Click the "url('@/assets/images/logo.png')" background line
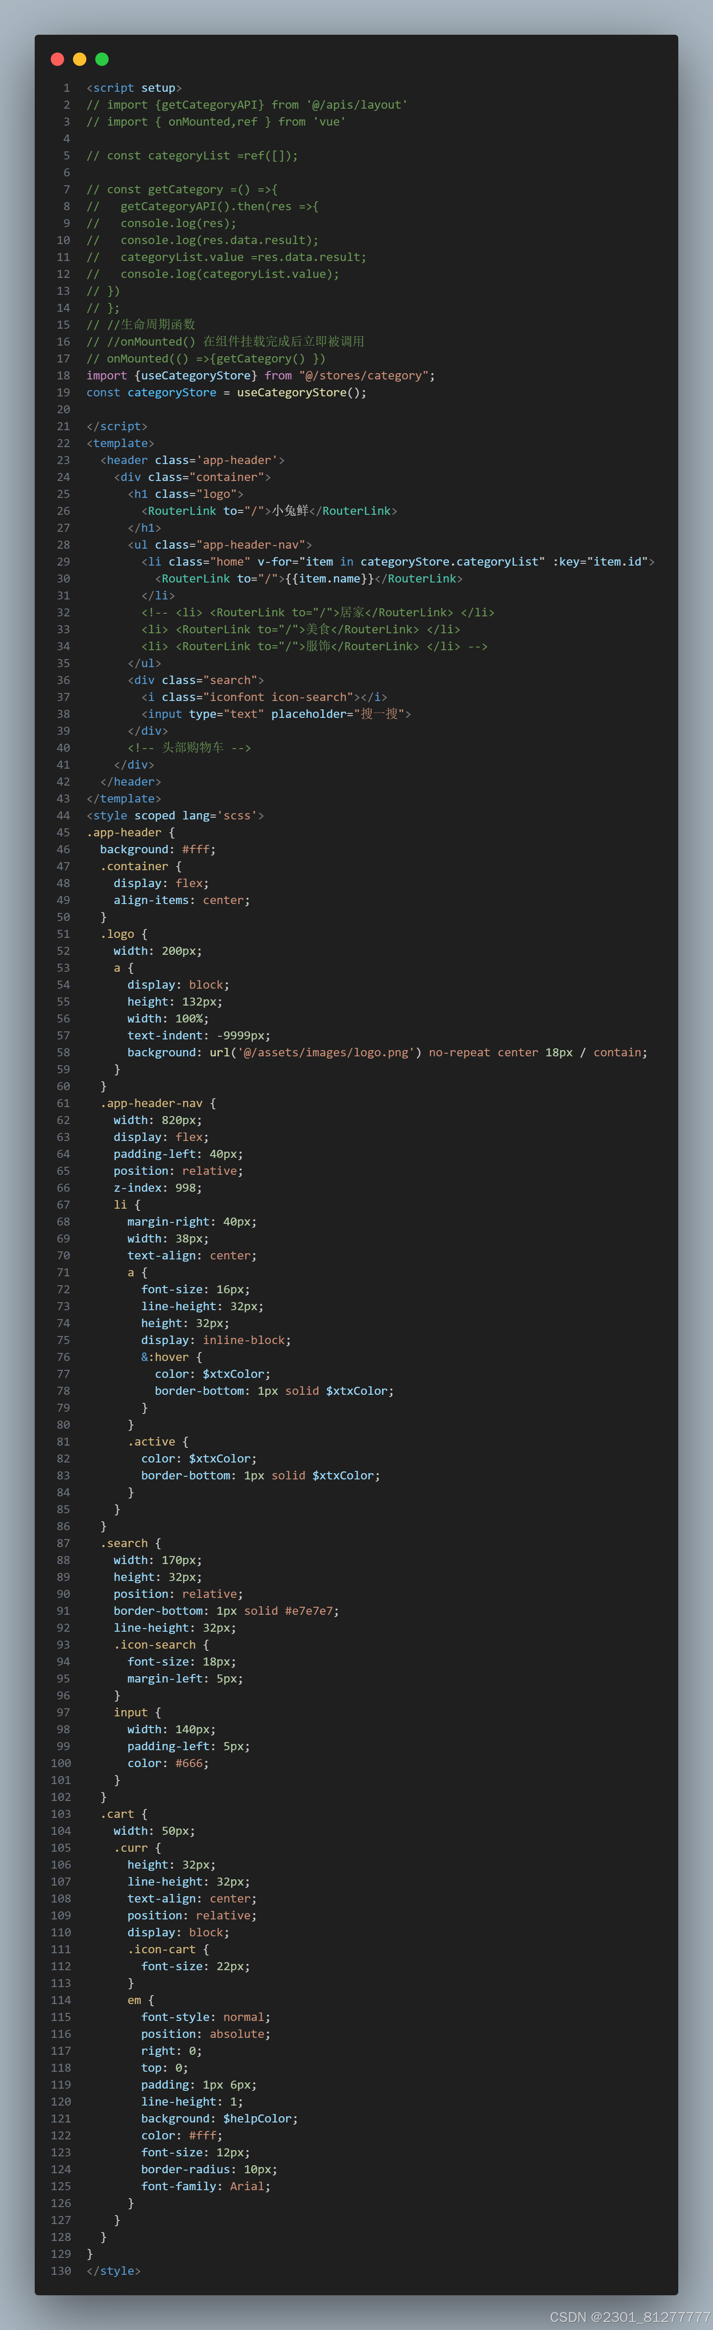 (x=387, y=1053)
